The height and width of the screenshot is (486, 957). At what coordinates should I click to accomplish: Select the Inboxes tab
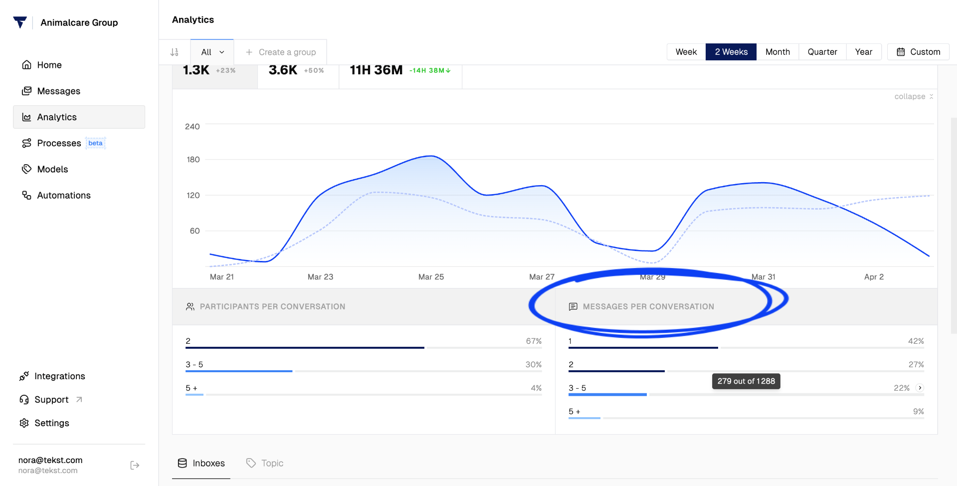coord(201,463)
